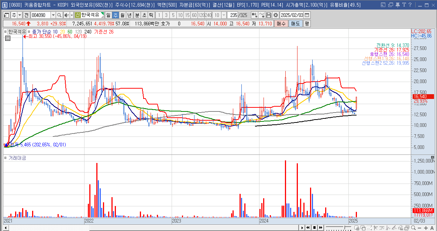
Task: Click the green 신 badge icon
Action: point(78,15)
